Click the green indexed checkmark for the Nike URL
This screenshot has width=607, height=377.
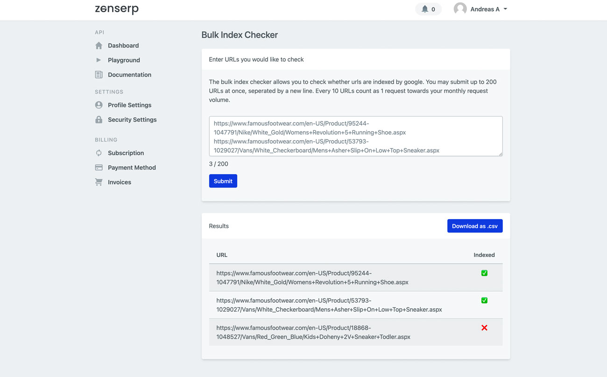484,273
